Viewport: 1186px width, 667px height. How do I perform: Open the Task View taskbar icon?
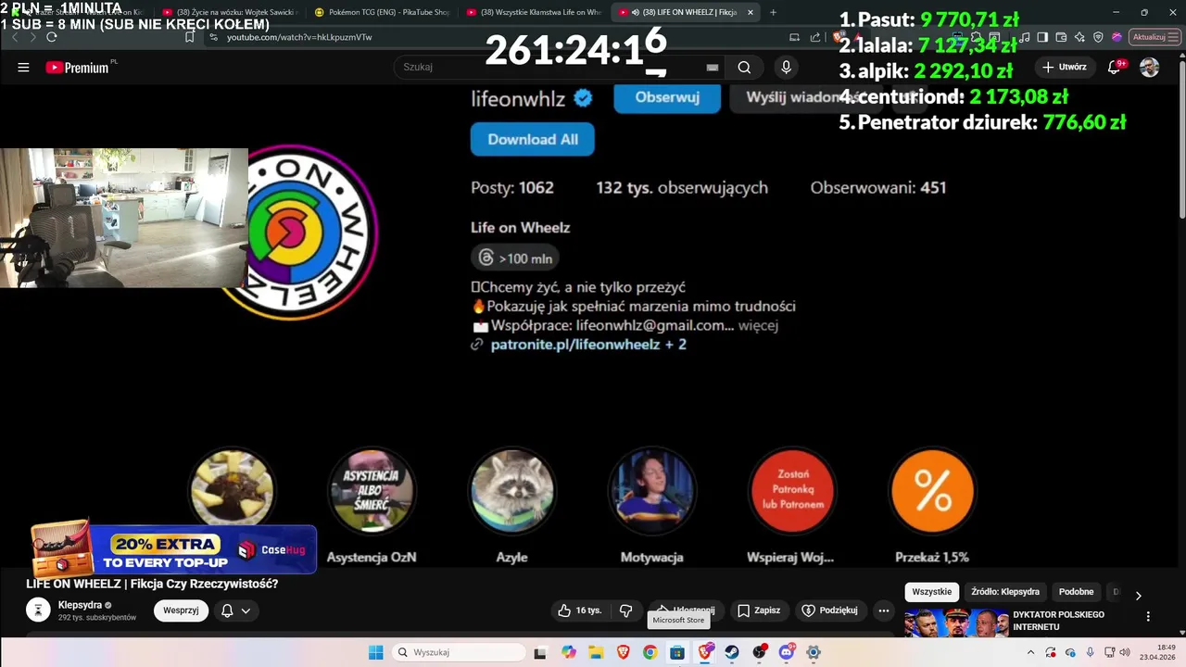540,652
